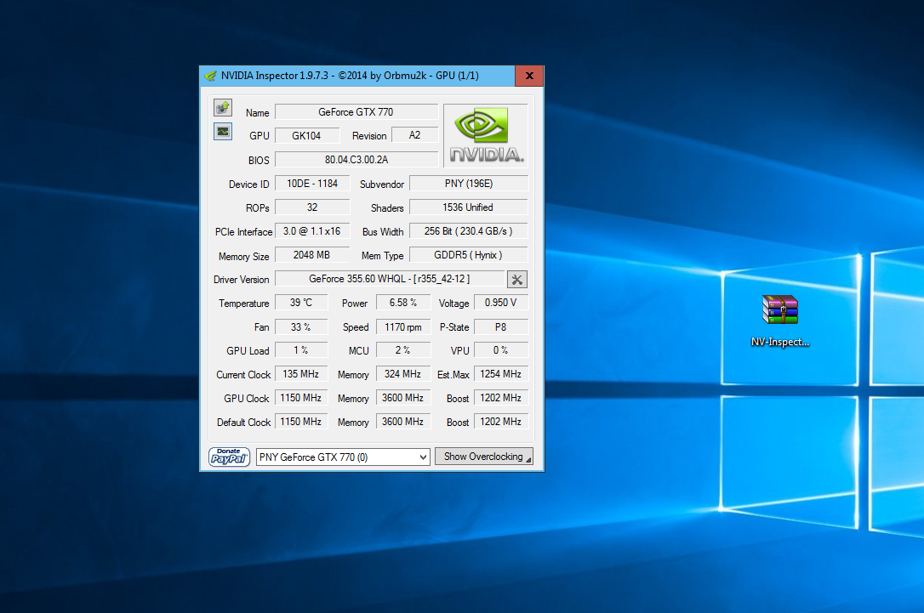924x613 pixels.
Task: Select the Driver Version text field
Action: (389, 279)
